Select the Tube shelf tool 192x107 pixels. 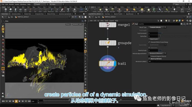tap(16, 10)
